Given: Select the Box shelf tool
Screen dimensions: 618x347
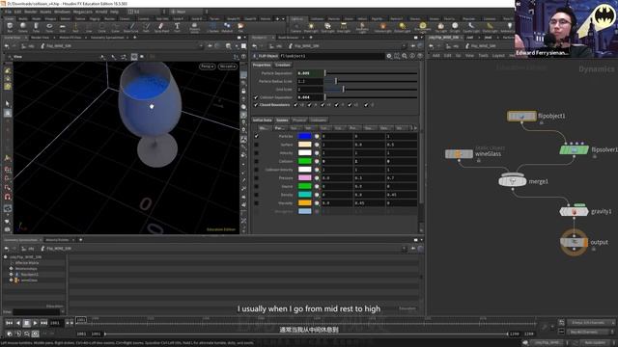Looking at the screenshot, I should 10,27.
